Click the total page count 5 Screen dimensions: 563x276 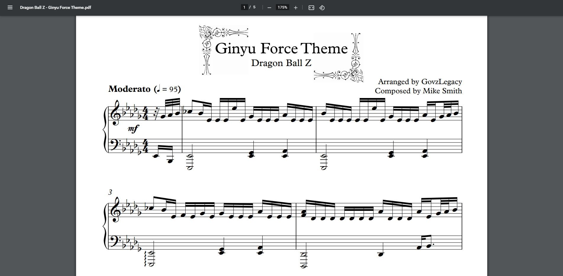click(x=254, y=7)
